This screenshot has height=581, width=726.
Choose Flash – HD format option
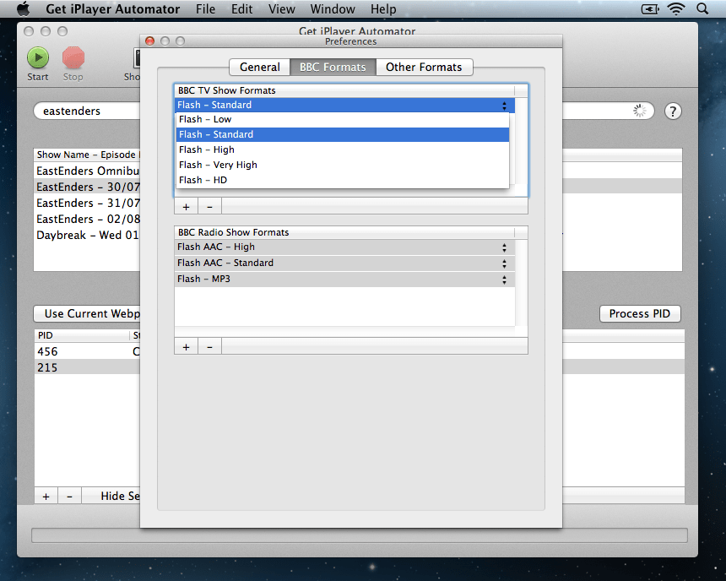[342, 180]
